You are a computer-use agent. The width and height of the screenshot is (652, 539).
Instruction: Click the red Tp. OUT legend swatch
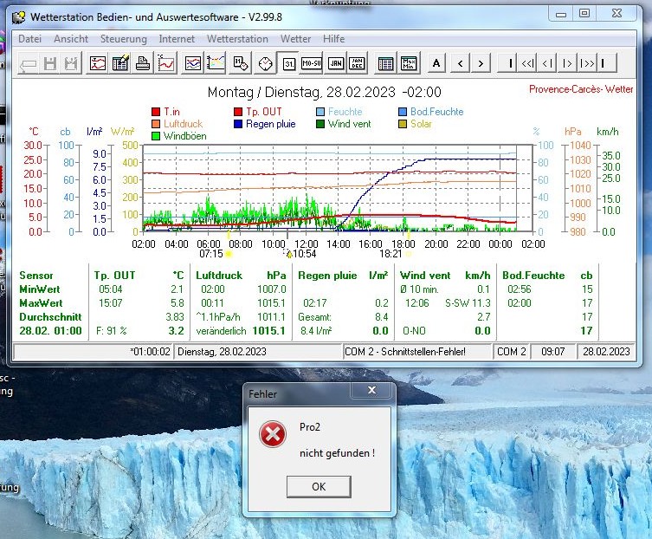238,112
